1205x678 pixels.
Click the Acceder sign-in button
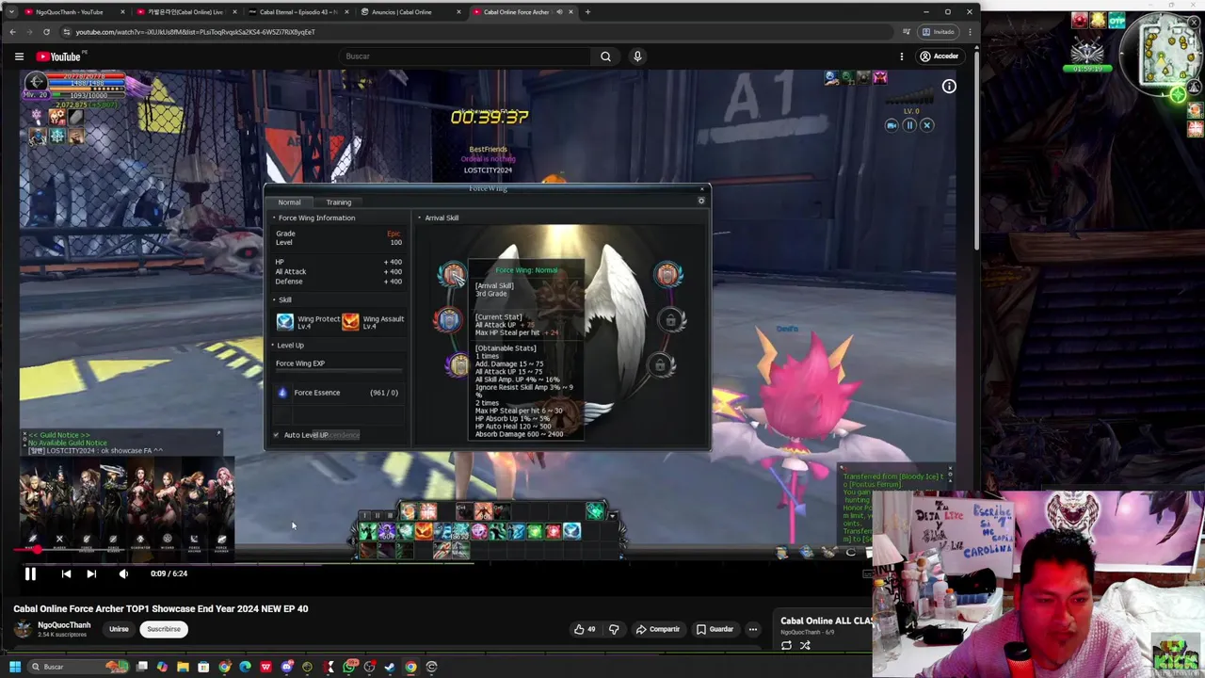tap(939, 56)
